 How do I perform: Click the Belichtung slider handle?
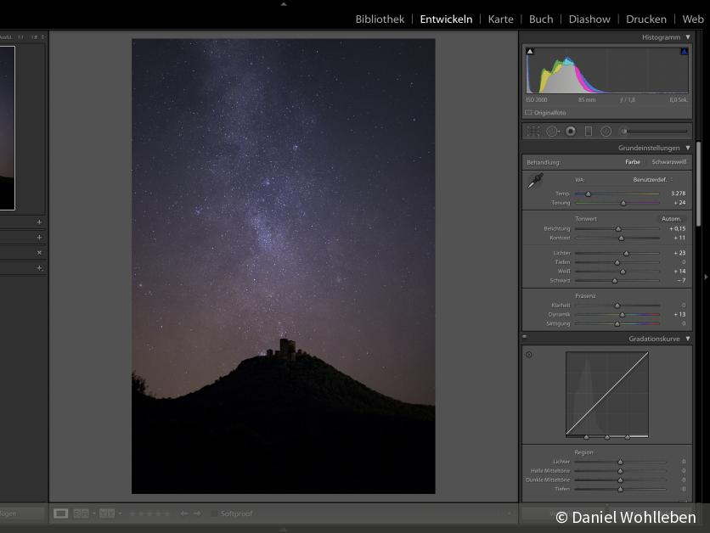coord(618,229)
